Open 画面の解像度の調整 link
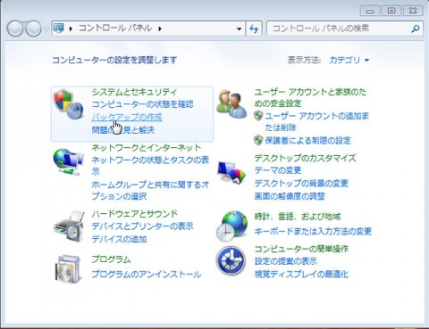Screen dimensions: 429x329 point(290,196)
